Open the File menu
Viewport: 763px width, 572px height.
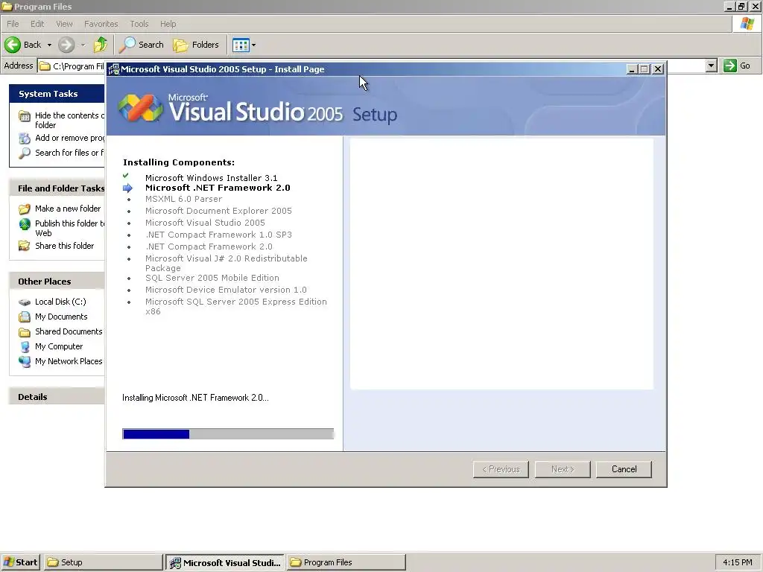[13, 24]
